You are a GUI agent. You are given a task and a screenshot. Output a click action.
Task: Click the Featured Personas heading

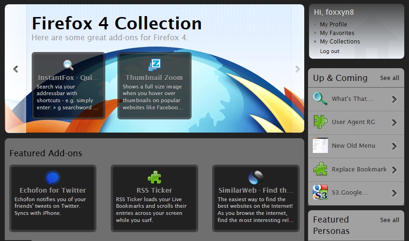(x=331, y=225)
